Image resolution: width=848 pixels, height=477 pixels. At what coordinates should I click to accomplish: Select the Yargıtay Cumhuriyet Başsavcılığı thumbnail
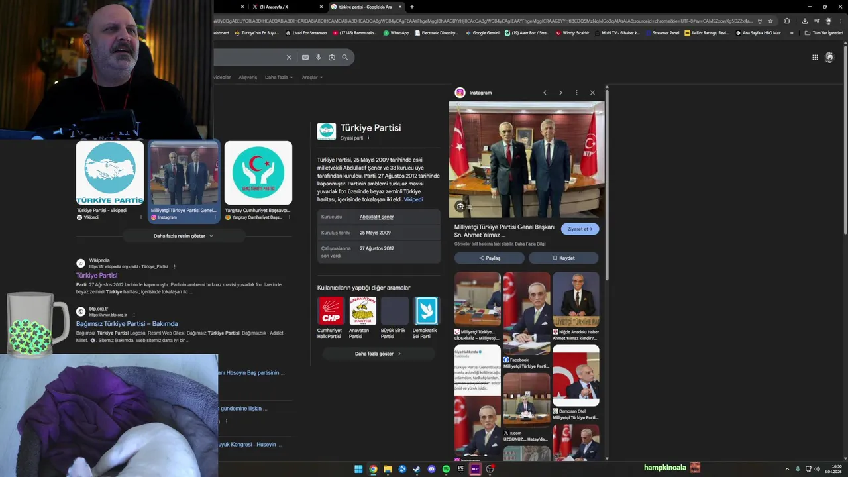click(258, 174)
